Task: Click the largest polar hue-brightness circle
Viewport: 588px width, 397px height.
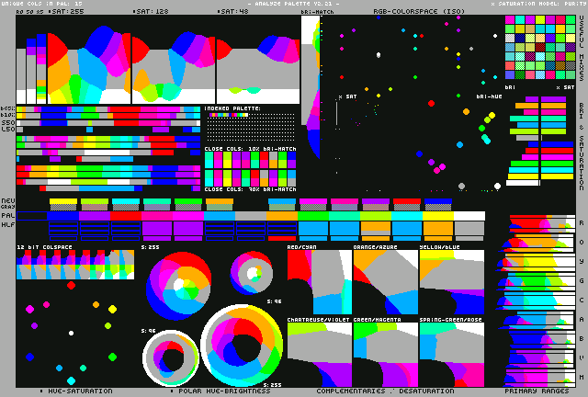Action: pyautogui.click(x=242, y=345)
